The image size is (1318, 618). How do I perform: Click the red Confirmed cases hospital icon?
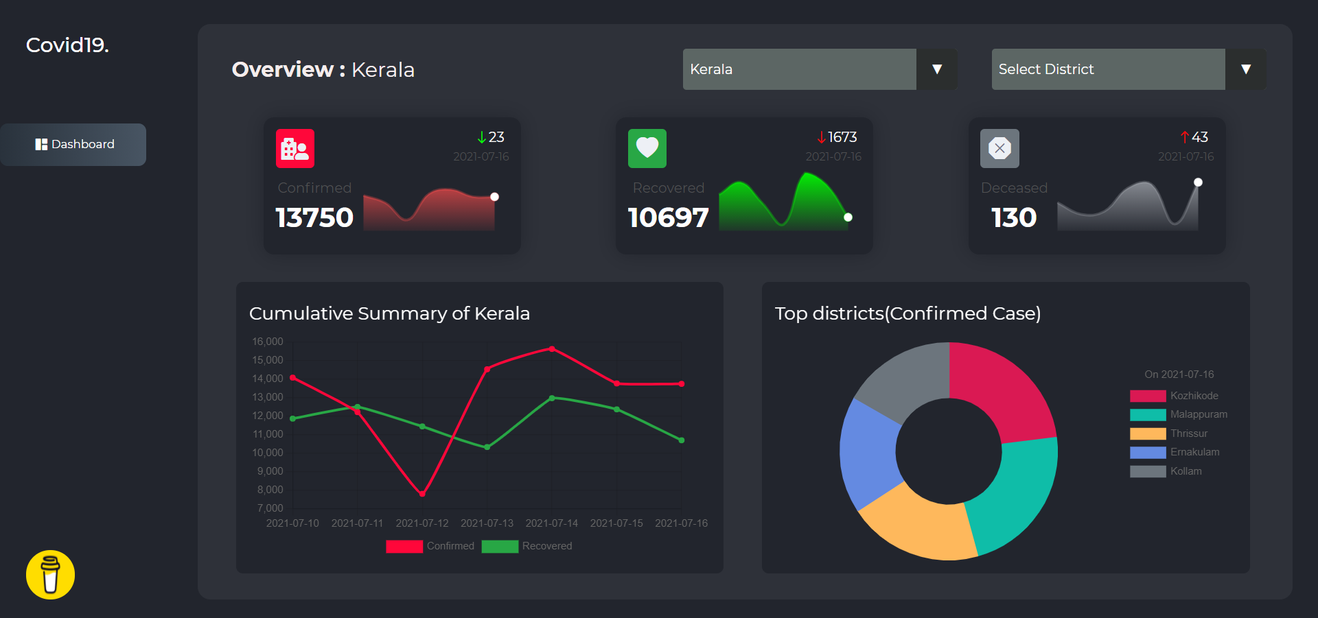pos(294,148)
